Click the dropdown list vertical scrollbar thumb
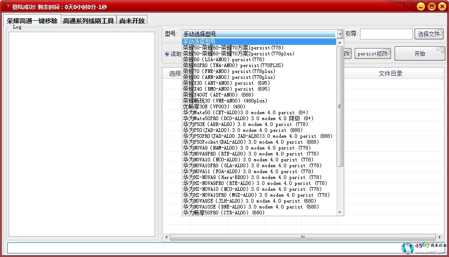 pos(340,106)
